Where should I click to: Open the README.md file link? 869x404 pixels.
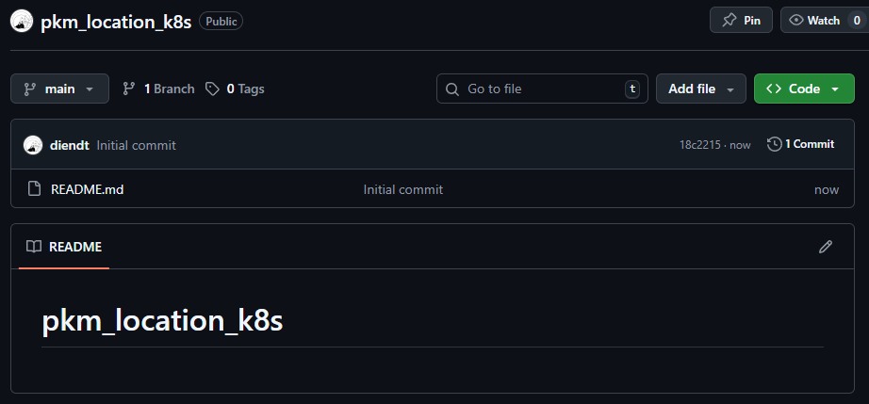pos(87,189)
